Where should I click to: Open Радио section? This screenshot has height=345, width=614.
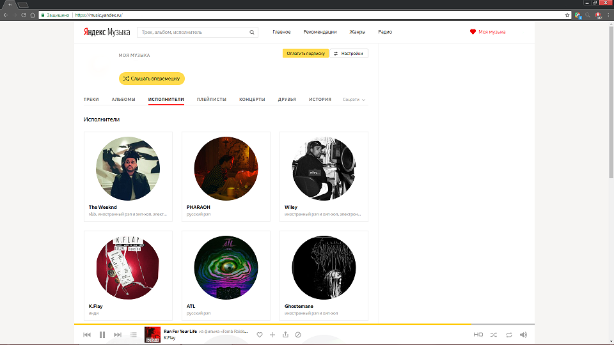pyautogui.click(x=385, y=32)
